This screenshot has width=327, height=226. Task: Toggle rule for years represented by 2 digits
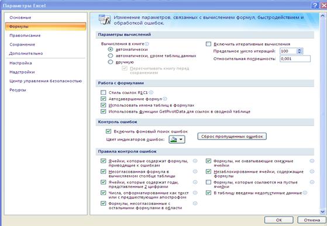(103, 182)
